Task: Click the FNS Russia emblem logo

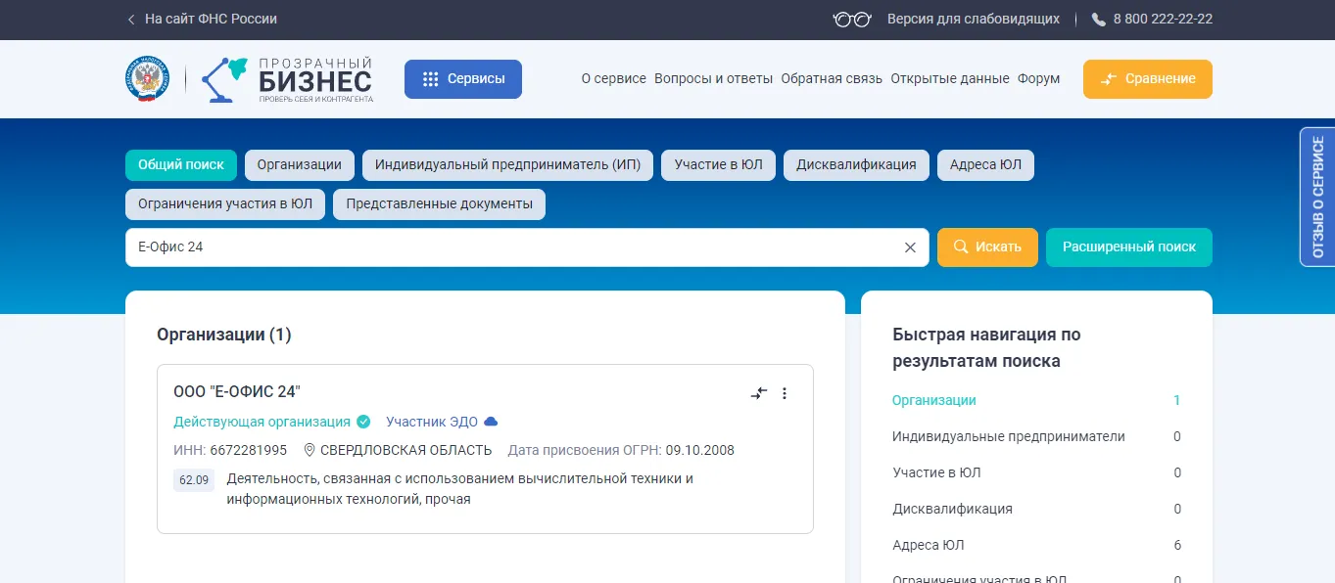Action: pos(148,79)
